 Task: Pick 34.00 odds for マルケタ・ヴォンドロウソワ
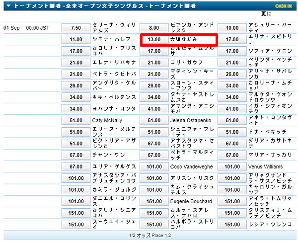pyautogui.click(x=232, y=97)
